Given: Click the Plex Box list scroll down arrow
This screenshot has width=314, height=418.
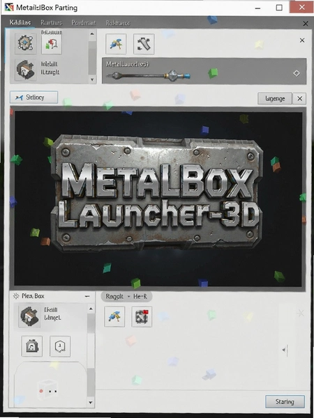Looking at the screenshot, I should tap(91, 402).
